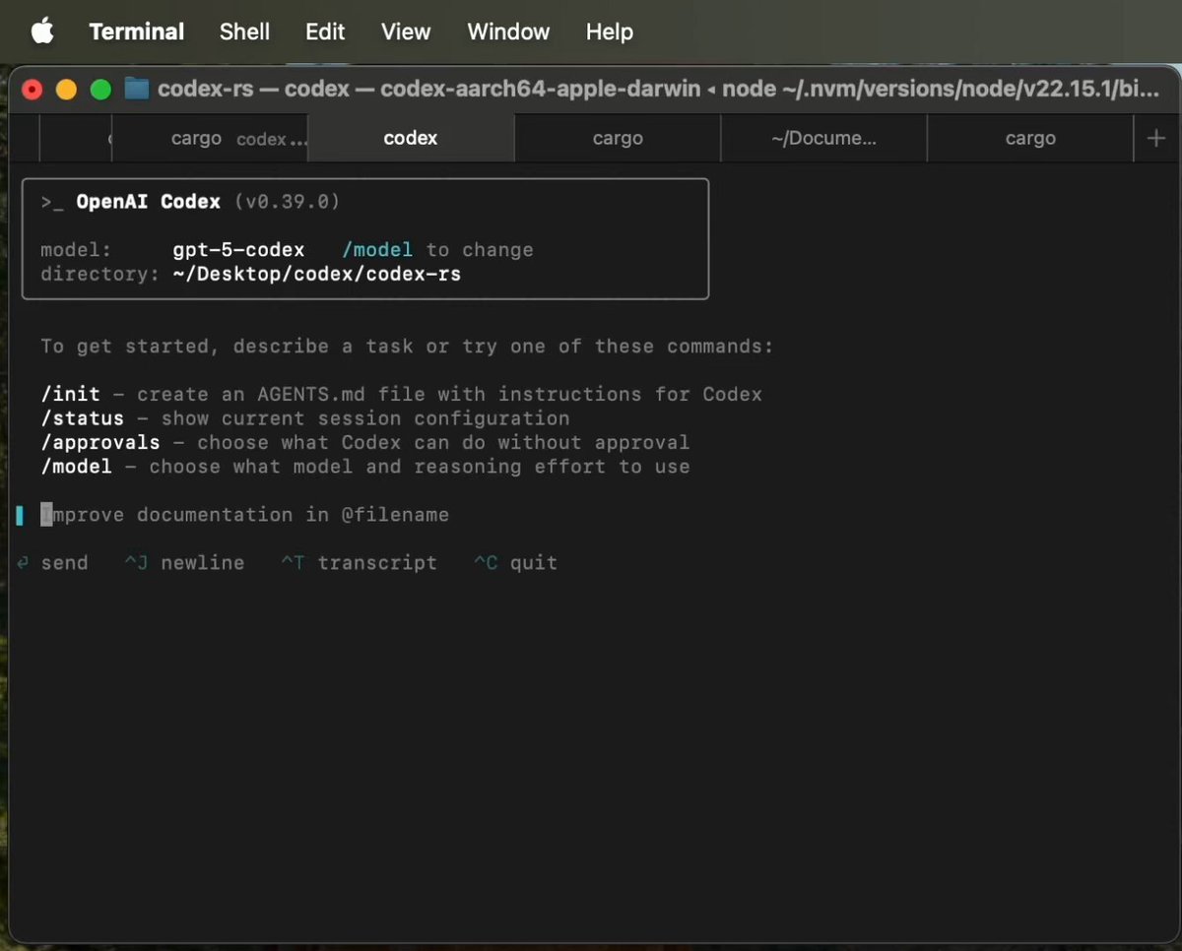Image resolution: width=1182 pixels, height=951 pixels.
Task: Click the '/init' command text
Action: pyautogui.click(x=70, y=395)
